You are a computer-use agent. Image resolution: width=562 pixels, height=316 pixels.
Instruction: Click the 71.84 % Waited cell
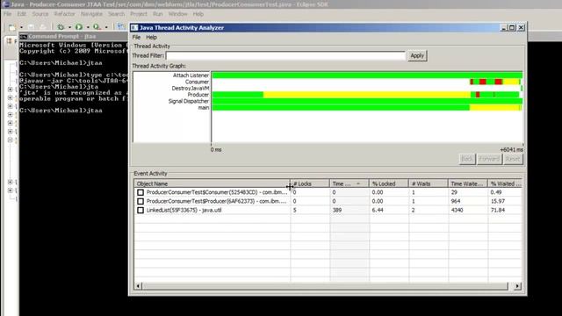click(498, 211)
